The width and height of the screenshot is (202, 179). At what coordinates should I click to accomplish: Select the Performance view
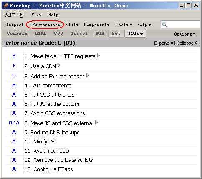tap(46, 25)
